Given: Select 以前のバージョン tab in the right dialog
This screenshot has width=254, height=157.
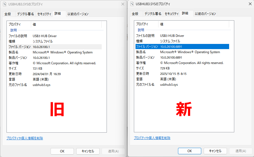Looking at the screenshot, I should pyautogui.click(x=205, y=14).
